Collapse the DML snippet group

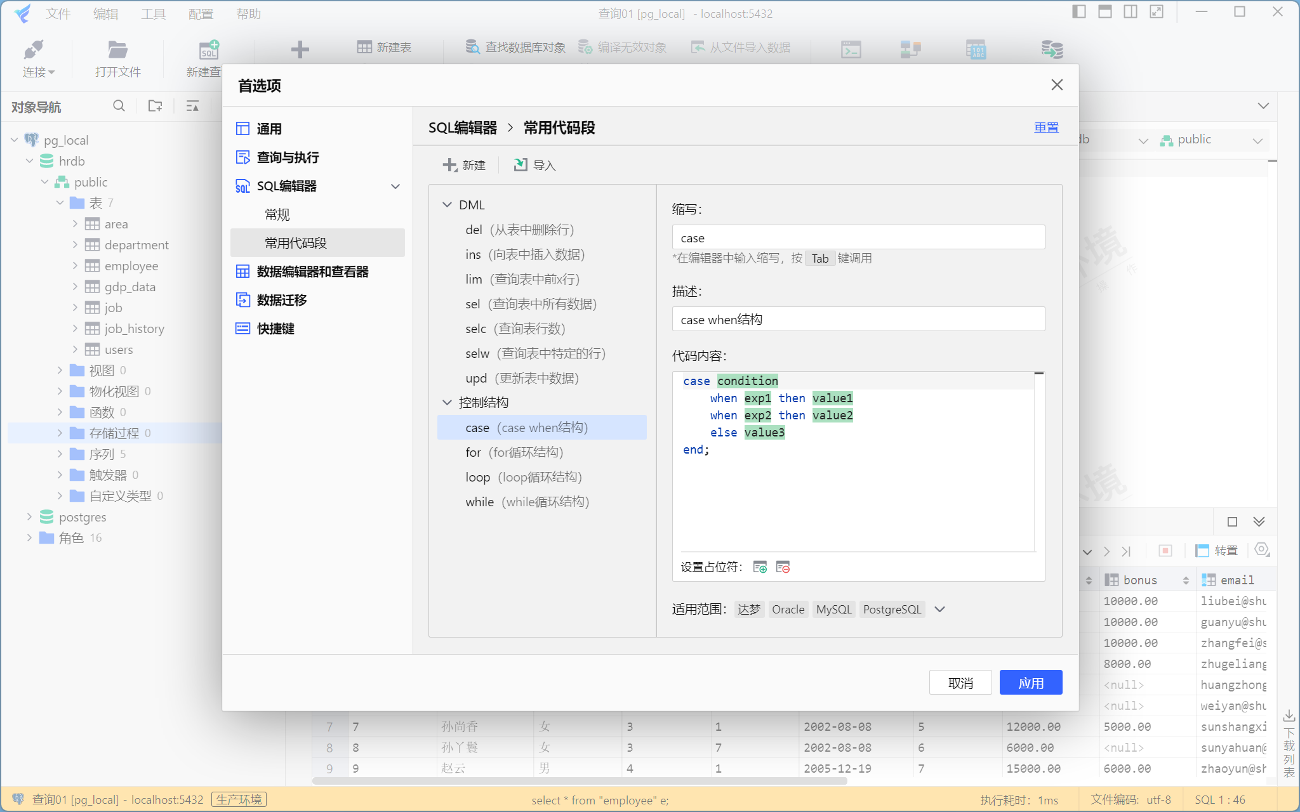[x=447, y=205]
